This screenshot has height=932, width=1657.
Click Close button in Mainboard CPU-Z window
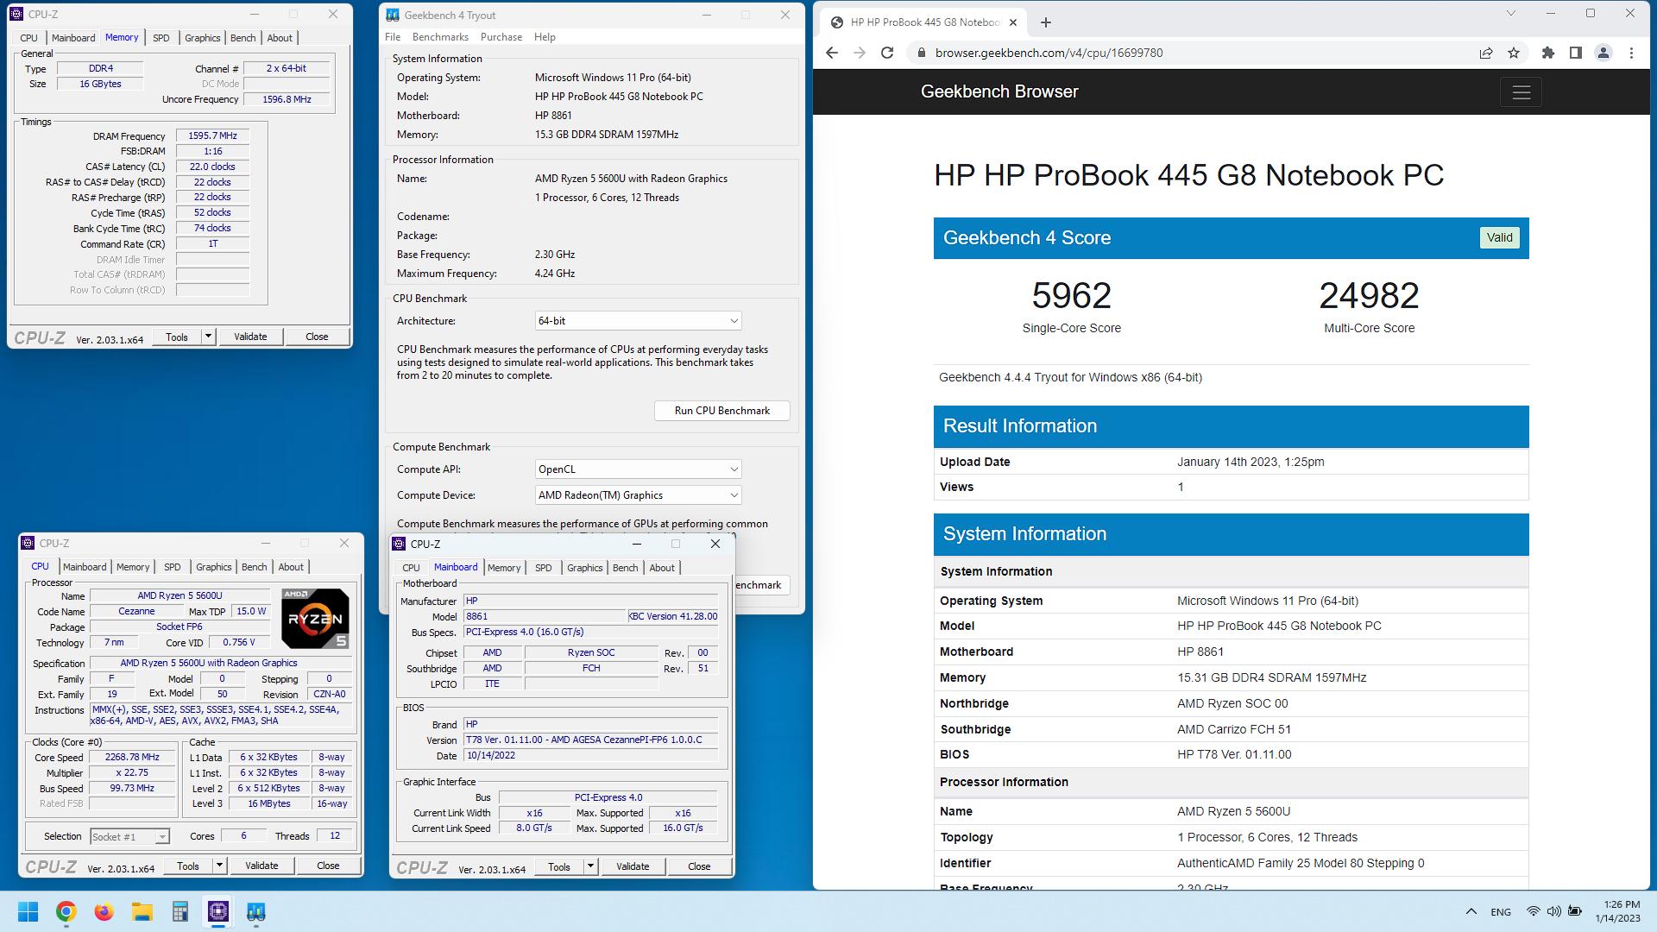[699, 866]
